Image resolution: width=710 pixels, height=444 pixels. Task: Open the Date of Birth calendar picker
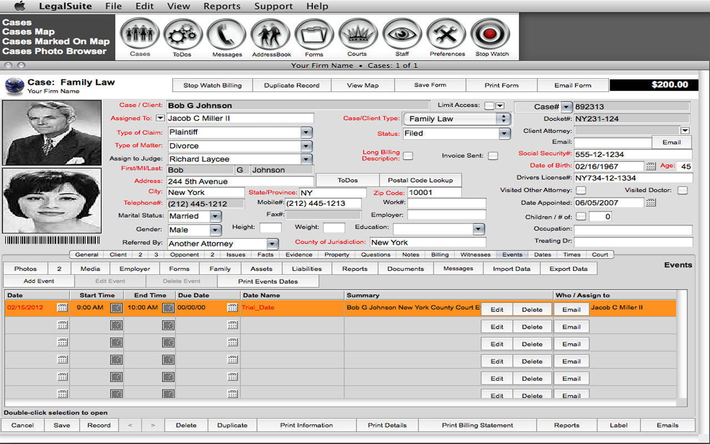pyautogui.click(x=651, y=166)
